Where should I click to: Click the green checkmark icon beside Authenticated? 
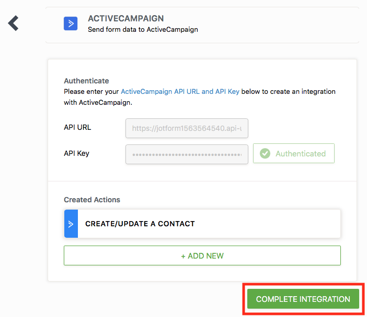[x=265, y=154]
